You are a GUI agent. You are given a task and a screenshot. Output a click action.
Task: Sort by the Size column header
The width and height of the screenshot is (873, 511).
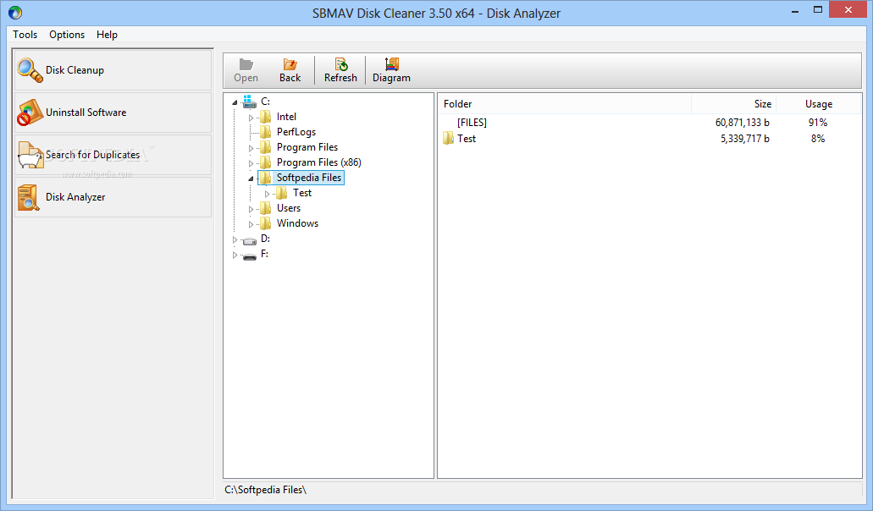tap(734, 104)
